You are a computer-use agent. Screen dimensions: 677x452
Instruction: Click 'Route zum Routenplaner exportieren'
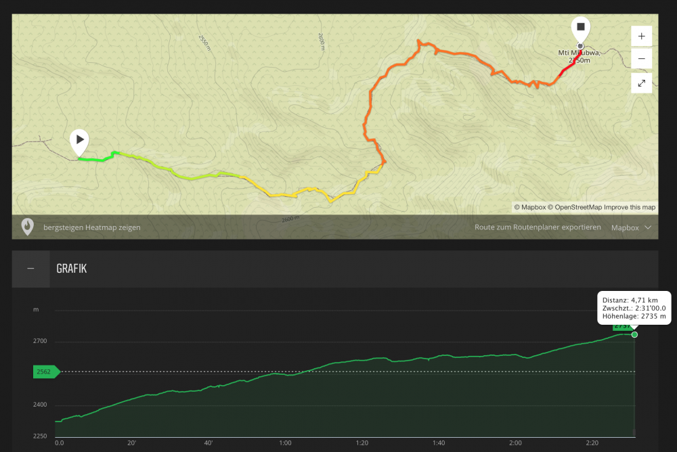coord(538,228)
